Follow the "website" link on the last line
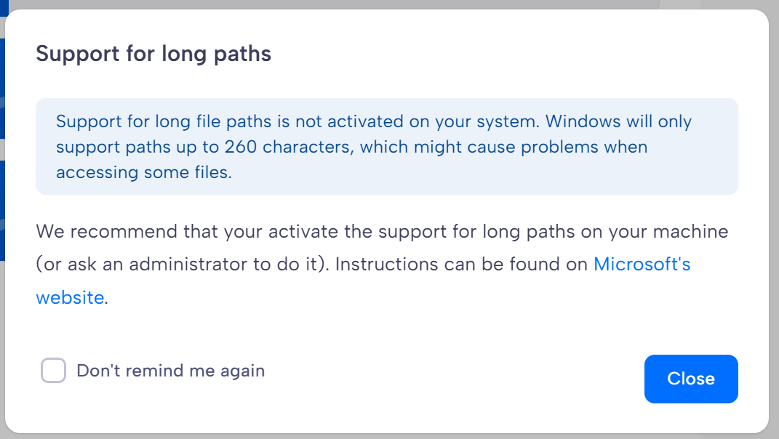Image resolution: width=779 pixels, height=439 pixels. pos(70,297)
